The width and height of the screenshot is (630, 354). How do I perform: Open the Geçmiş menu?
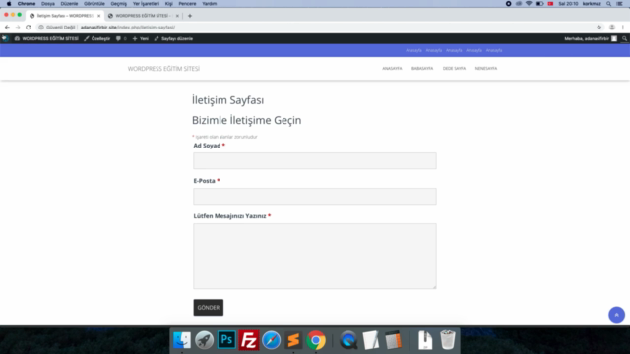(118, 4)
